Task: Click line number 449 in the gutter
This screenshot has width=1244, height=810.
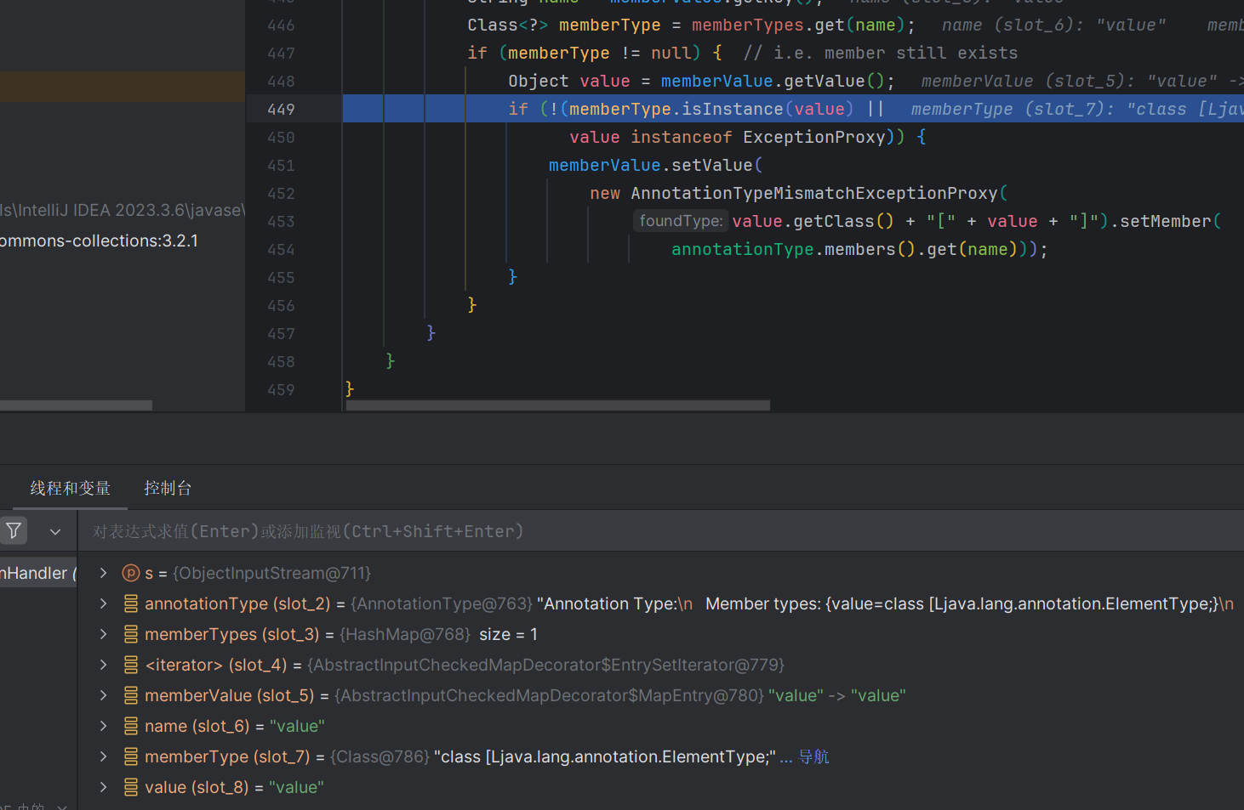Action: pyautogui.click(x=281, y=110)
